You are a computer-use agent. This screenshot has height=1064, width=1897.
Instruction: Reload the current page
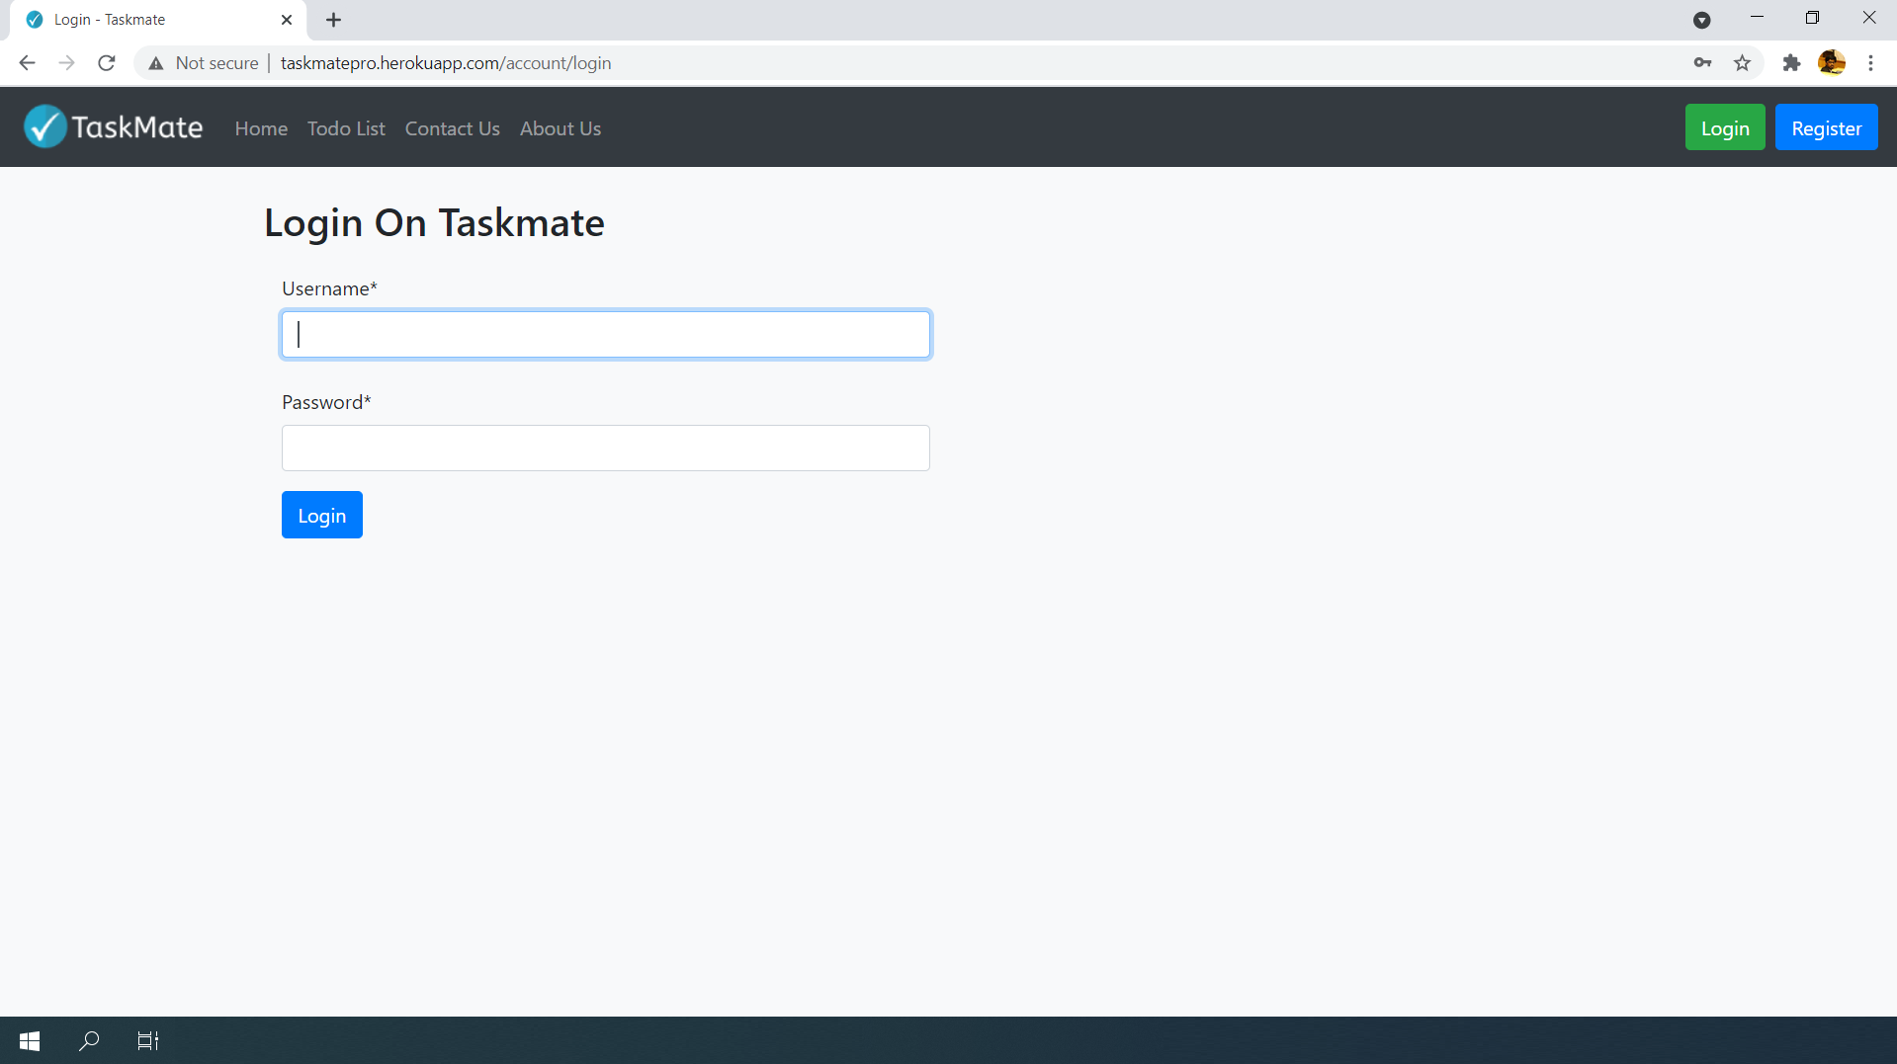click(106, 62)
